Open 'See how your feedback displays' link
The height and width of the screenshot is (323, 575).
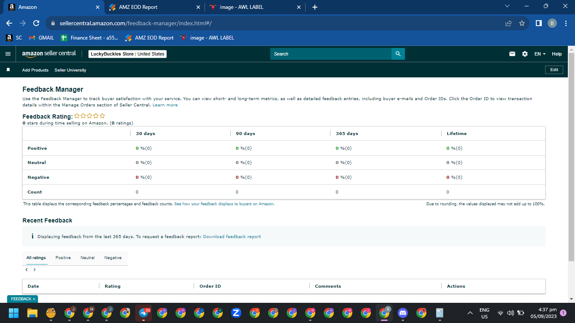point(224,204)
